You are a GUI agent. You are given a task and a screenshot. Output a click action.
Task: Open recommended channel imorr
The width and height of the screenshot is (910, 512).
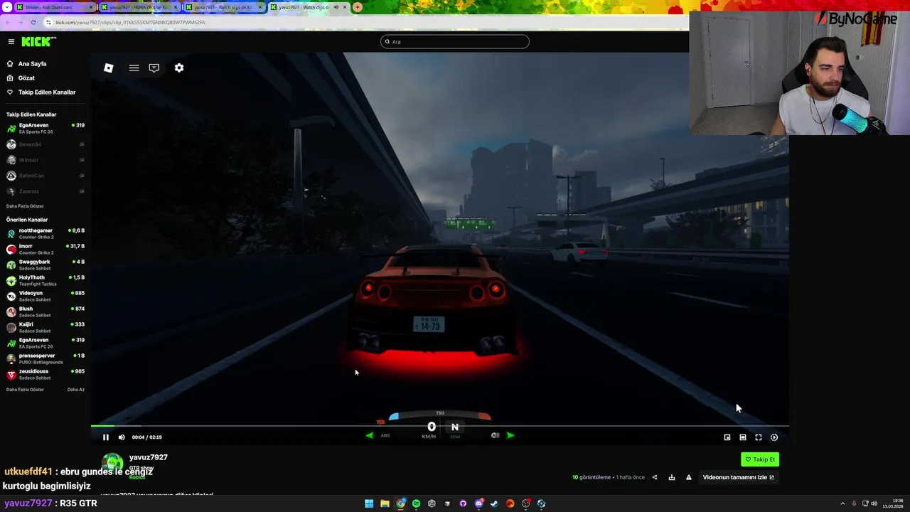(45, 249)
